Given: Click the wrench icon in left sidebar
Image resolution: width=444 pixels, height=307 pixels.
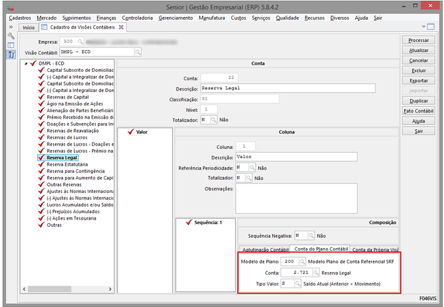Looking at the screenshot, I should (11, 36).
